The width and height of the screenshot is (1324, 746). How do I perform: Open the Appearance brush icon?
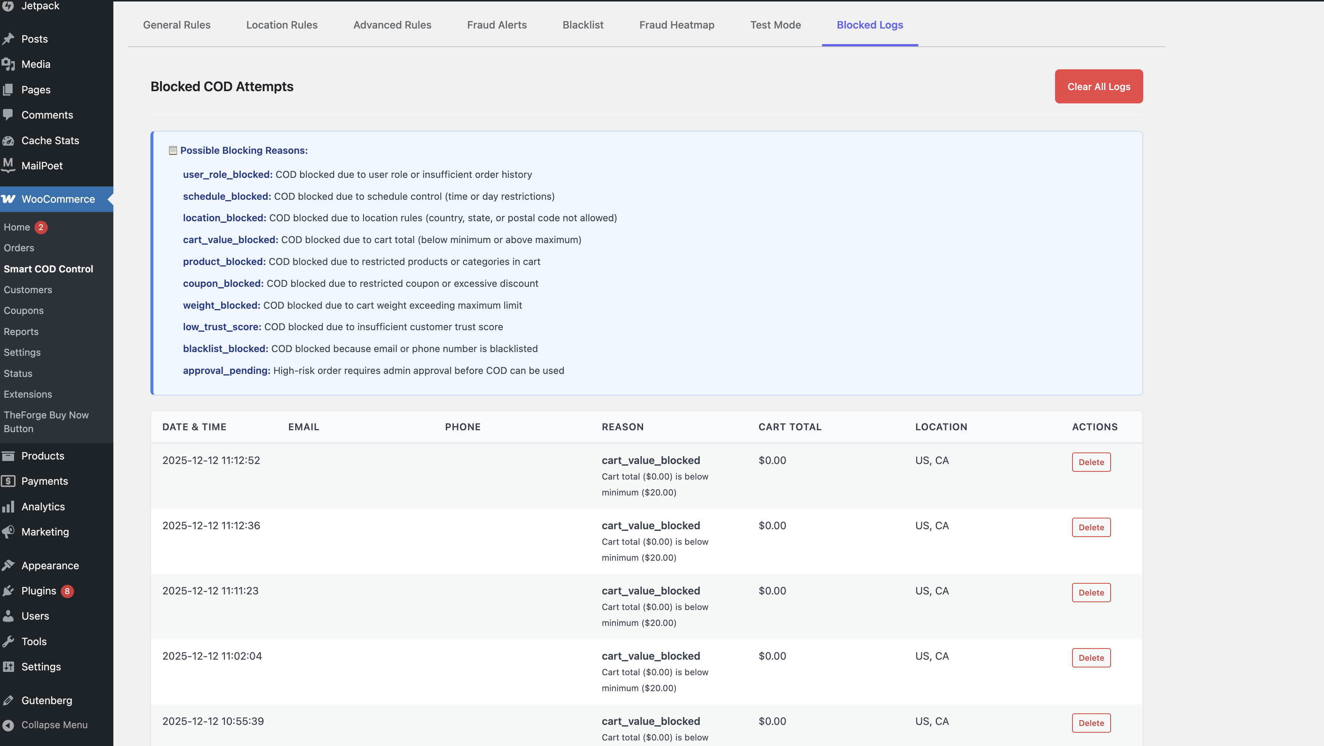(x=8, y=564)
